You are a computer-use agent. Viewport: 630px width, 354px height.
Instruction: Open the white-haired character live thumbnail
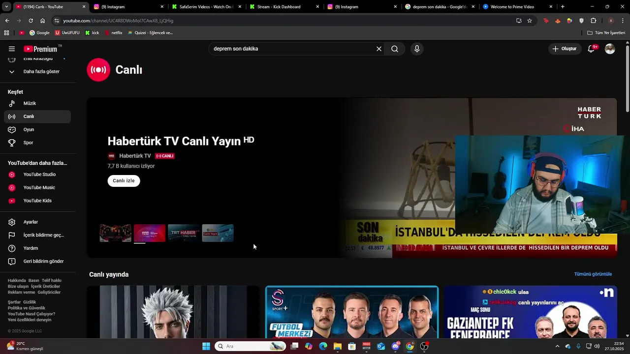tap(173, 312)
